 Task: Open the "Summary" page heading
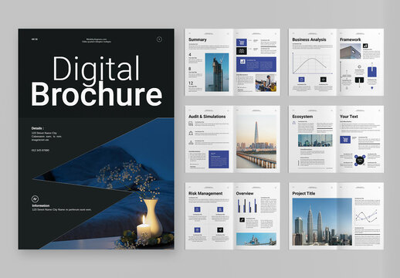click(x=198, y=39)
